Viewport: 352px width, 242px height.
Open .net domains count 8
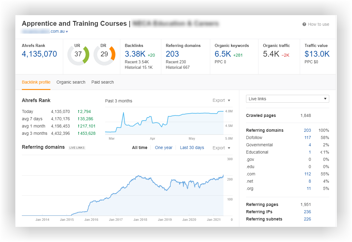[x=309, y=181]
